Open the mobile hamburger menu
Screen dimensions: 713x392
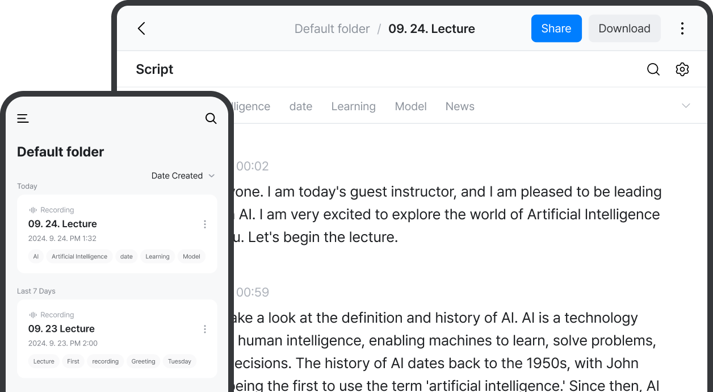point(23,118)
